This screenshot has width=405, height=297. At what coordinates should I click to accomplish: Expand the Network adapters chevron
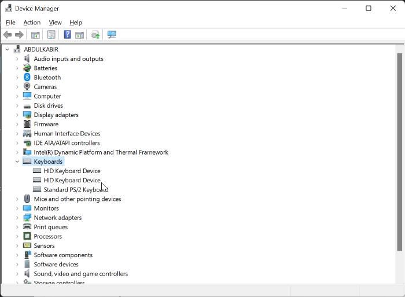[x=17, y=218]
